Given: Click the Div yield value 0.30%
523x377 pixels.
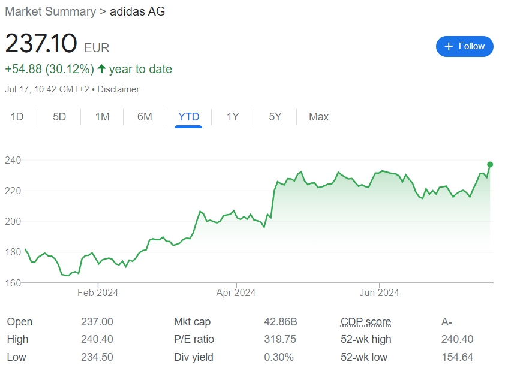Looking at the screenshot, I should click(x=279, y=357).
